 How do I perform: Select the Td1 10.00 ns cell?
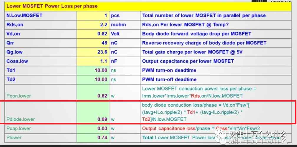pos(93,70)
